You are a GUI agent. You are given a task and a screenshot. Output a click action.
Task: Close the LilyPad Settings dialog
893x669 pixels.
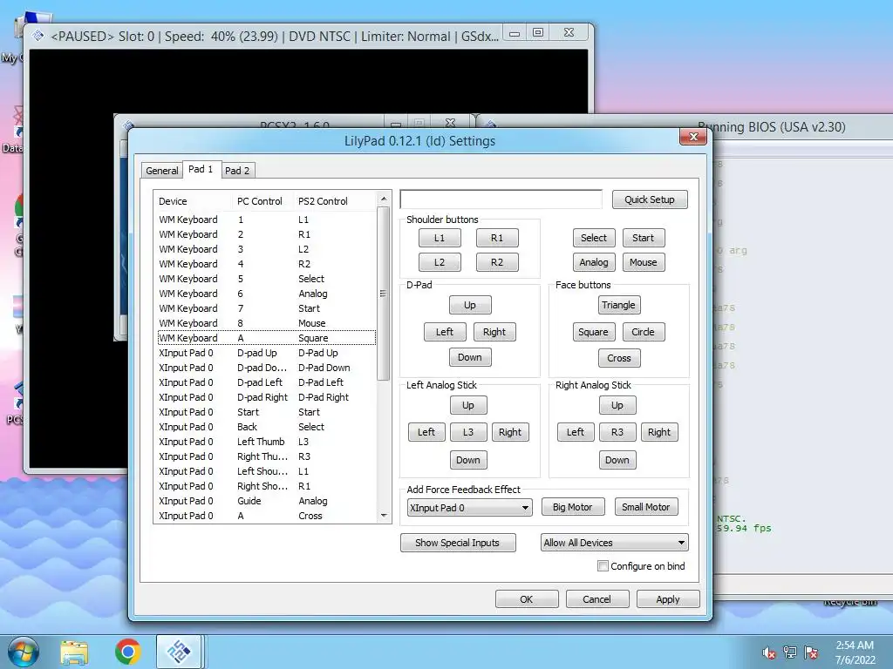coord(693,137)
